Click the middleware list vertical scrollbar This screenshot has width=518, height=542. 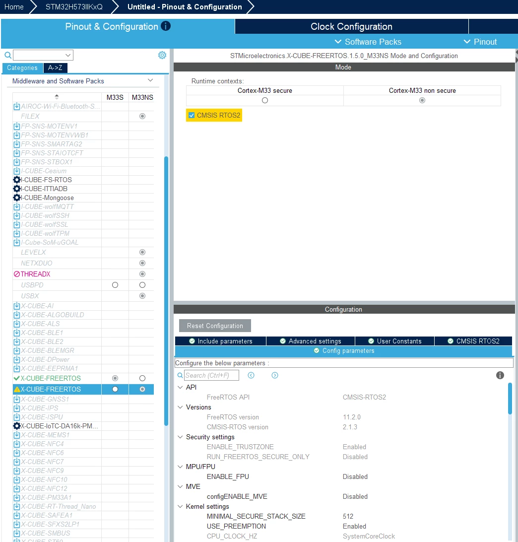coord(166,290)
